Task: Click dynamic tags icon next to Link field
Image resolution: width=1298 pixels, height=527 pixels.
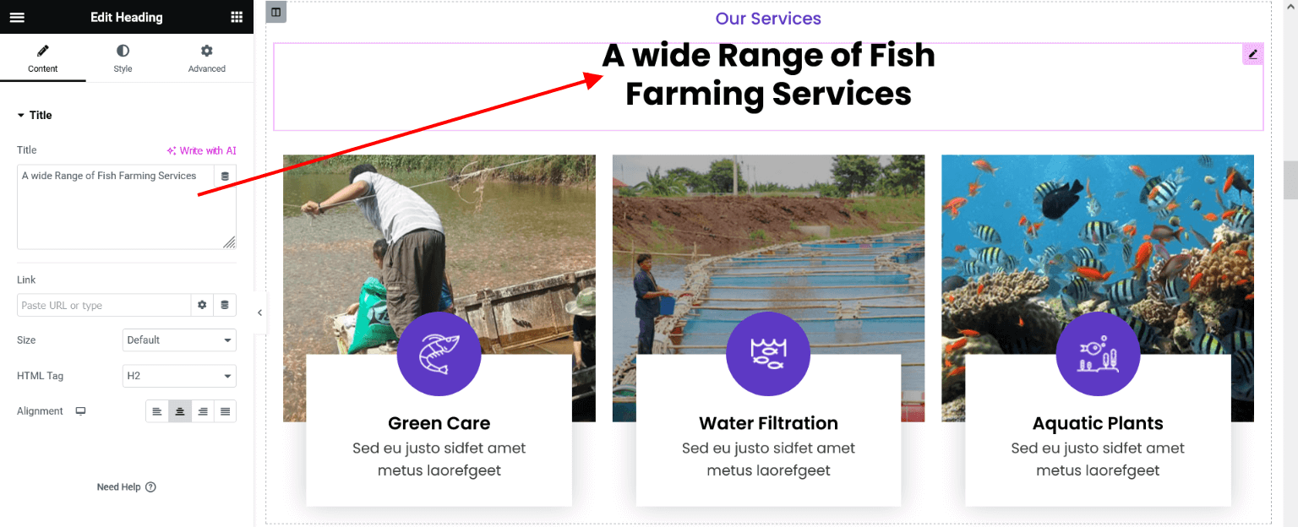Action: pyautogui.click(x=225, y=305)
